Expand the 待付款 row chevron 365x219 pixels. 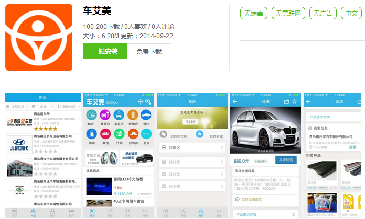(x=222, y=162)
